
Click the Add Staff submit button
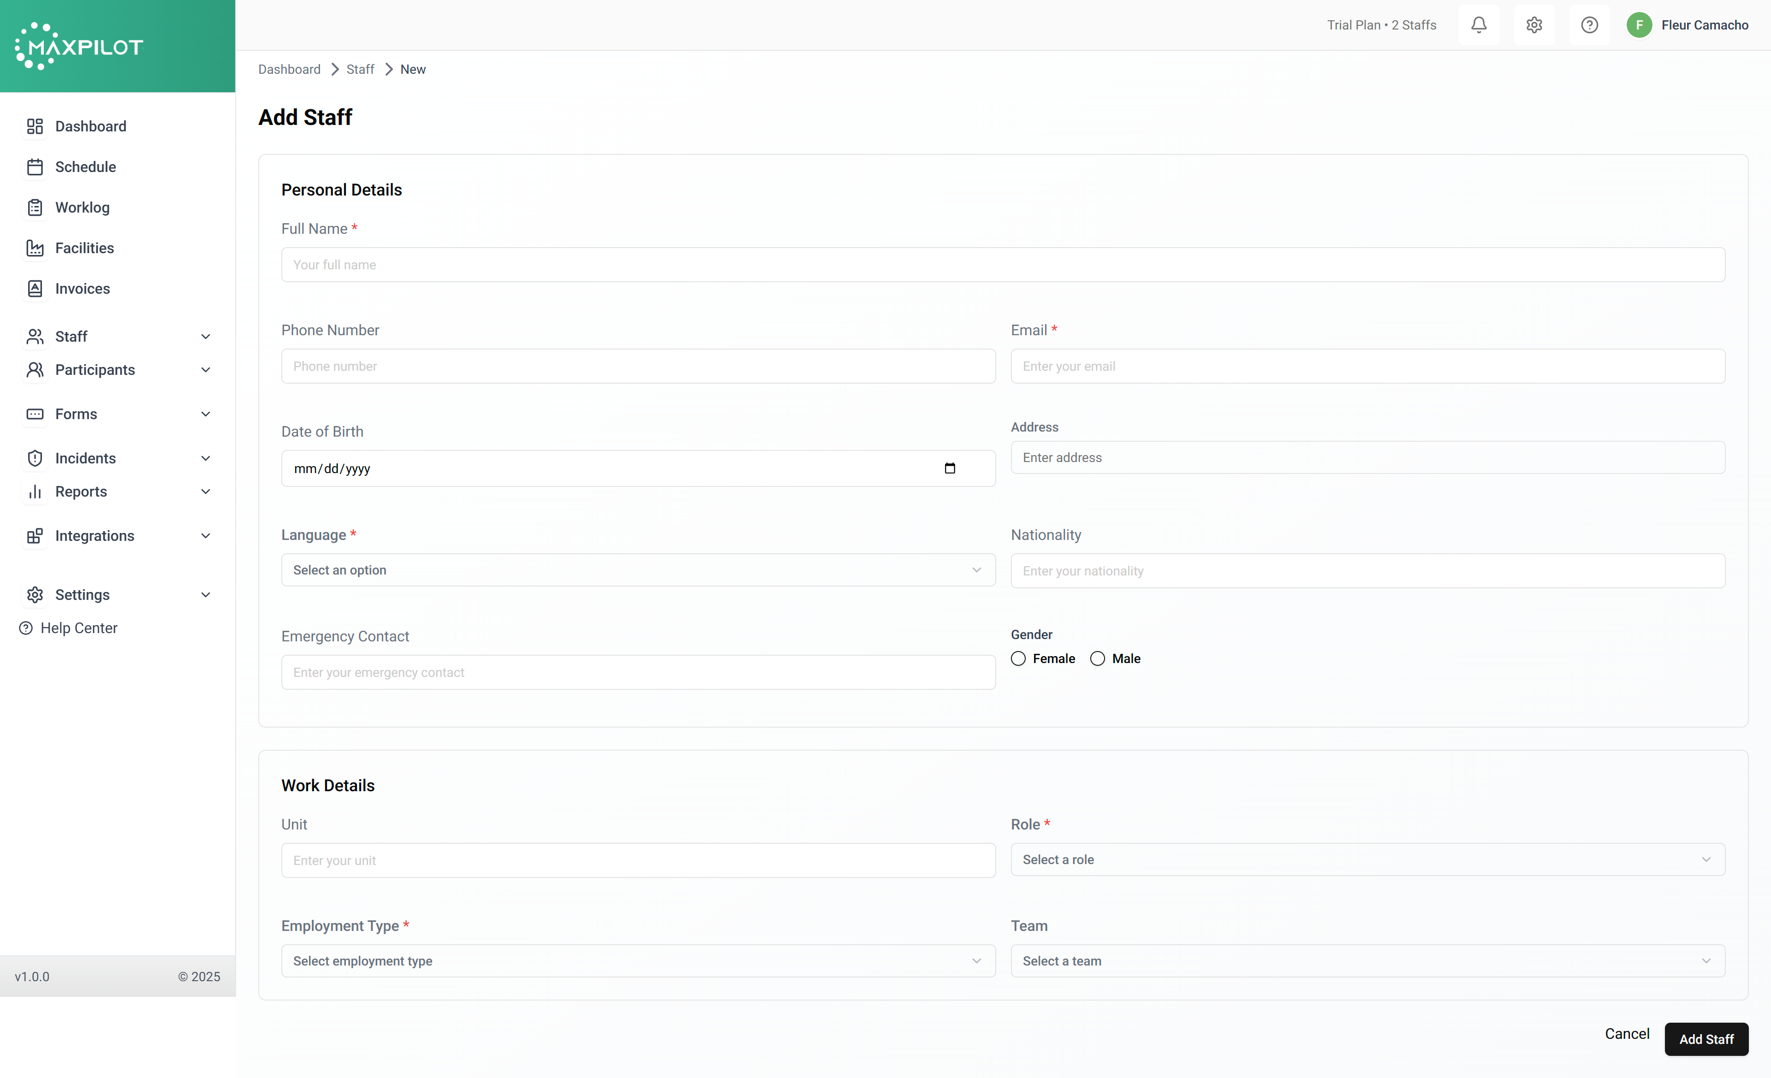[x=1706, y=1039]
